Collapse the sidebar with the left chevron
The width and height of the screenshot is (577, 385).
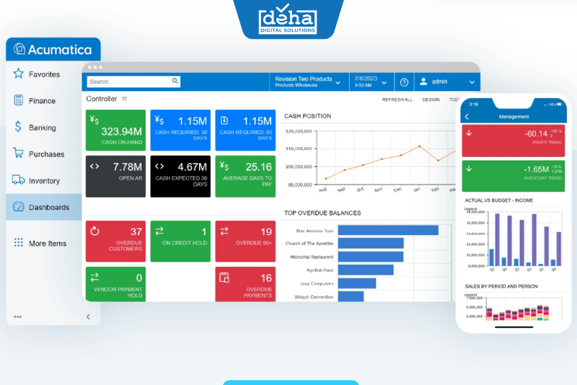point(88,317)
